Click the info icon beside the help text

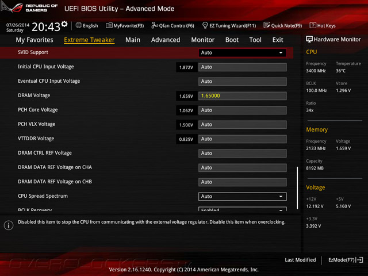point(9,225)
